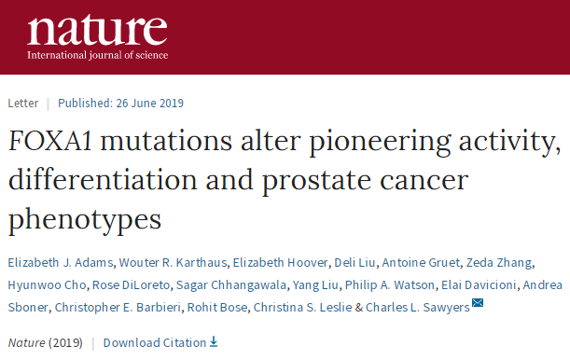570x360 pixels.
Task: Select author Sagar Chhangawala
Action: pos(231,284)
